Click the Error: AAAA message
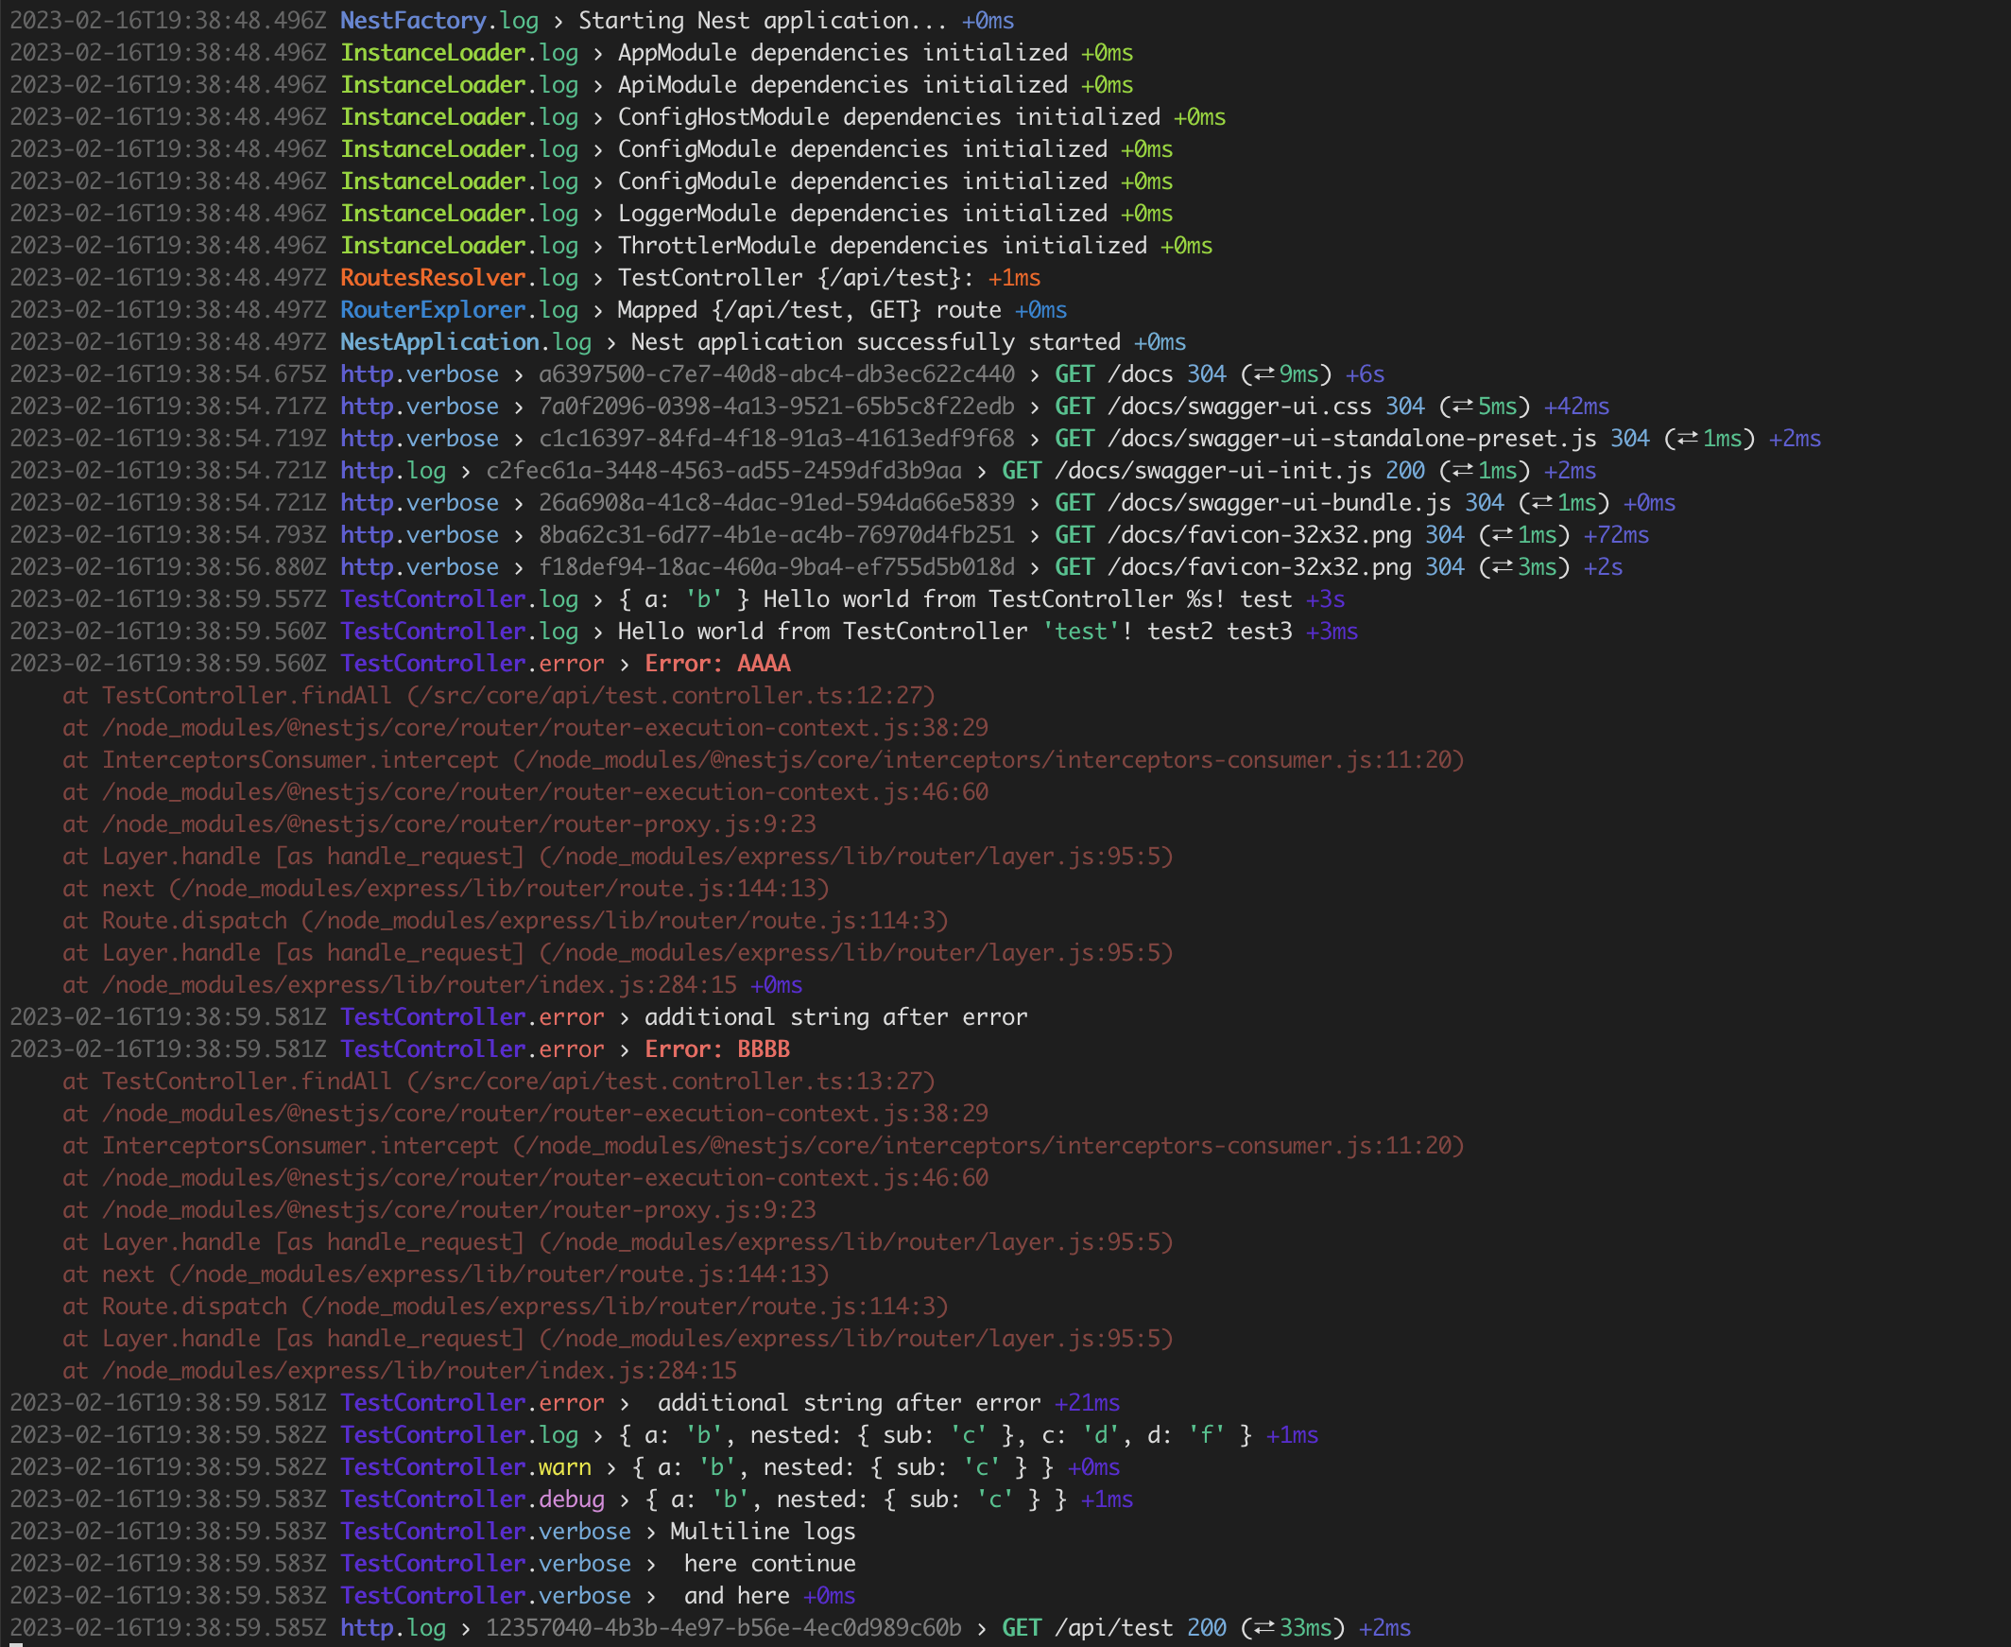The height and width of the screenshot is (1647, 2011). coord(716,663)
